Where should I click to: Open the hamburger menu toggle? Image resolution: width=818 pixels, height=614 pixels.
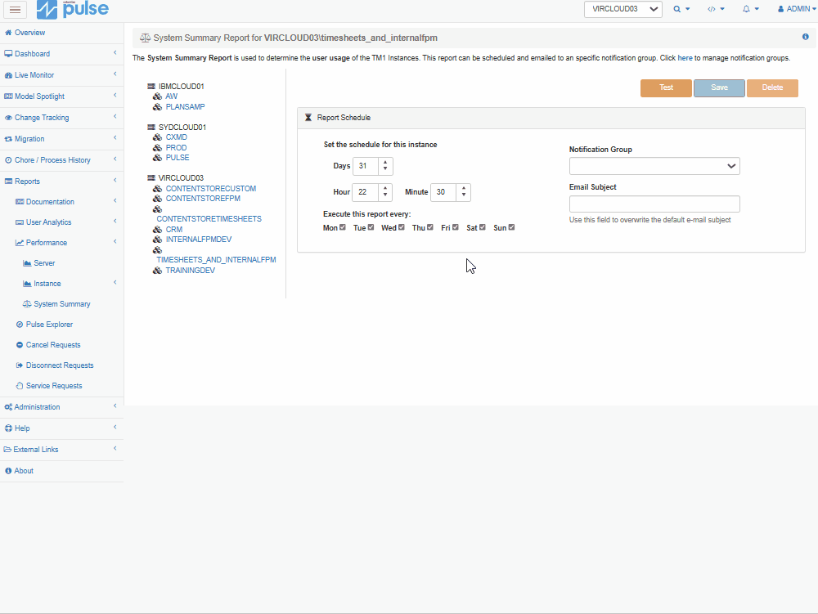click(15, 9)
